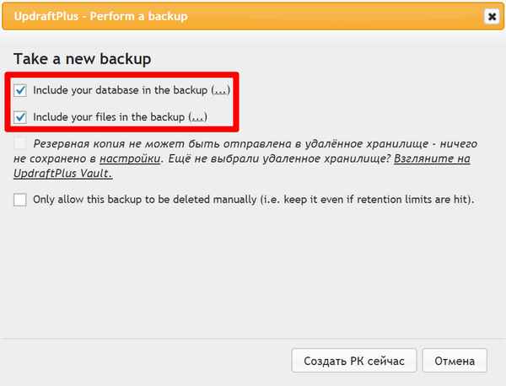Select the orange 'UpdraftPlus - Perform a backup' title bar
The image size is (506, 386).
tap(253, 17)
